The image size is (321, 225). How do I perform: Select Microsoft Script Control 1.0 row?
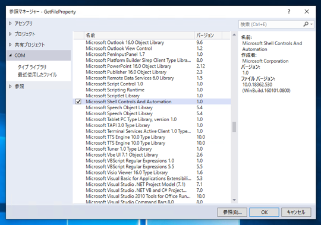pos(152,84)
